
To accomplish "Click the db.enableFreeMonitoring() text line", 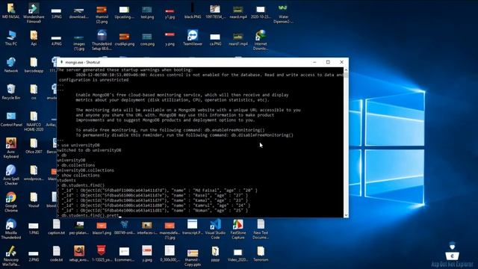I will [170, 130].
